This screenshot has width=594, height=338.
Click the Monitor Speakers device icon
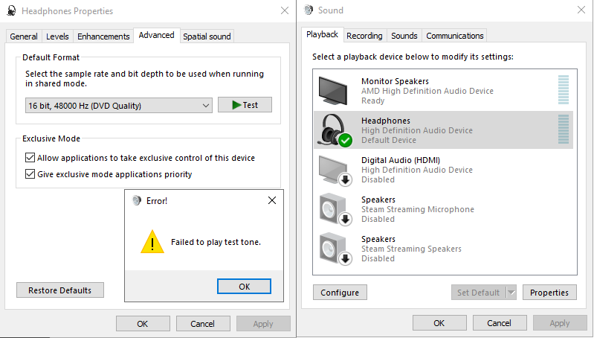333,91
